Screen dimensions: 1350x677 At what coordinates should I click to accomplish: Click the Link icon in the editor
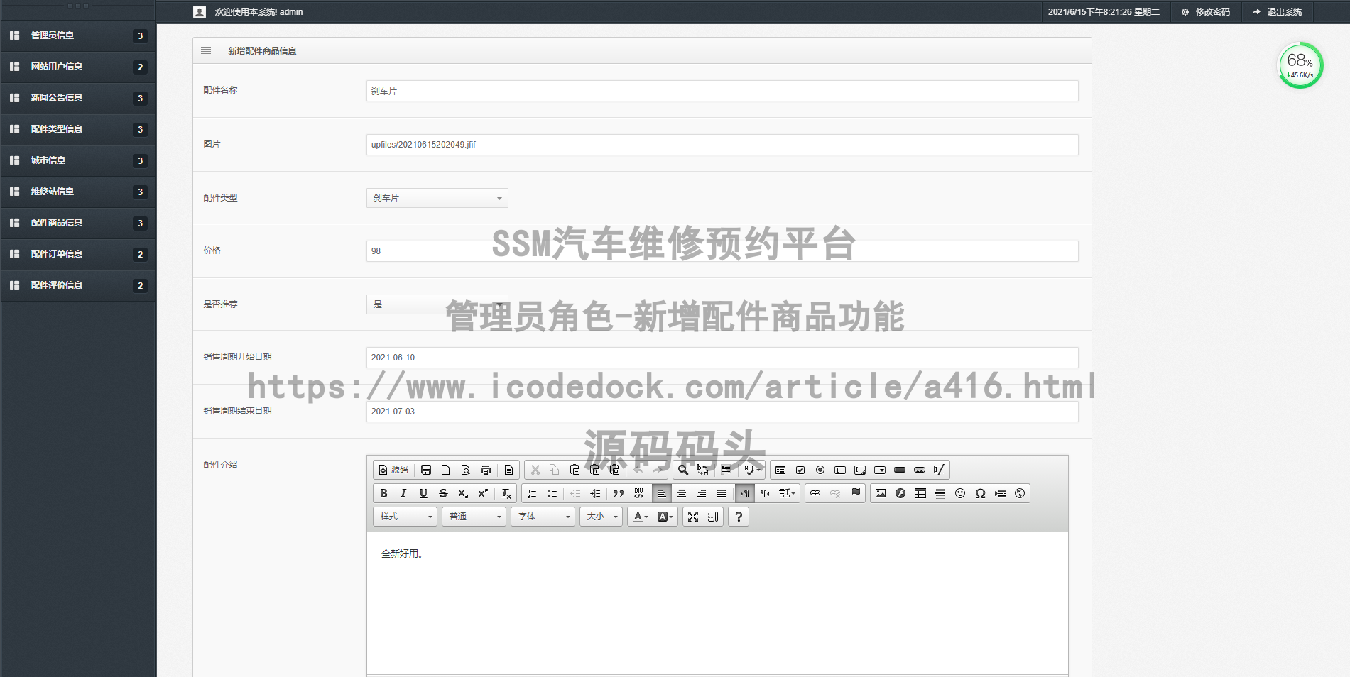(815, 493)
